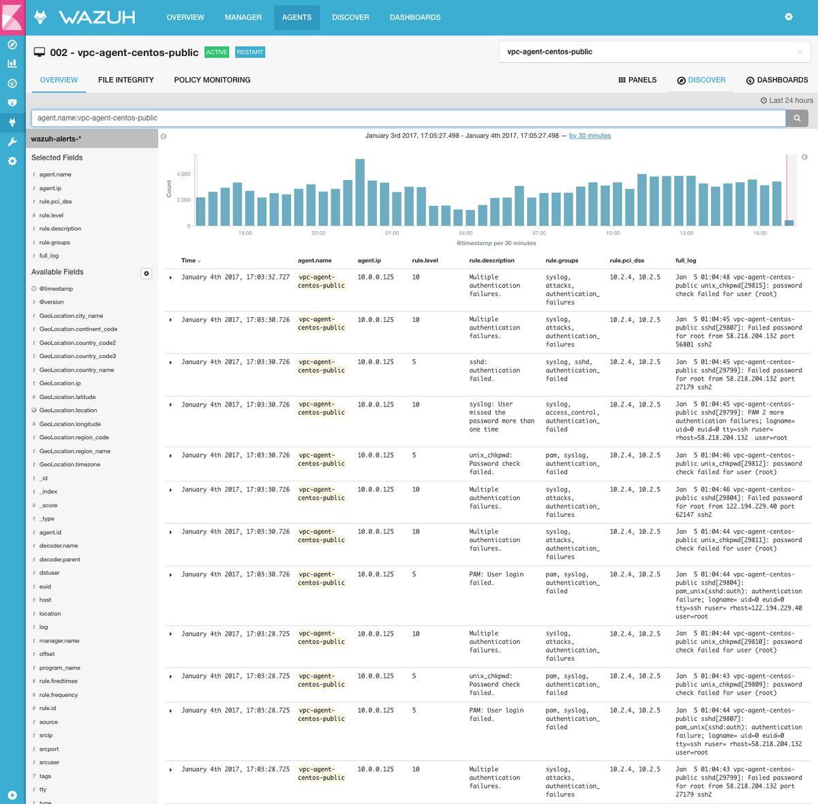Image resolution: width=818 pixels, height=804 pixels.
Task: Open Timelion from the lion-face sidebar icon
Action: (x=12, y=103)
